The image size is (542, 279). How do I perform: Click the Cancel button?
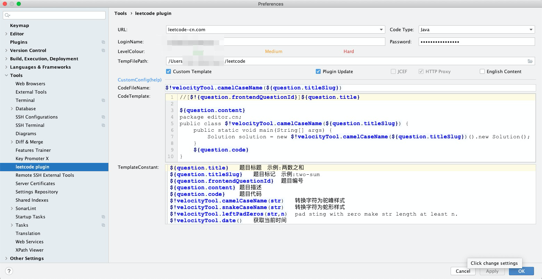(x=463, y=271)
